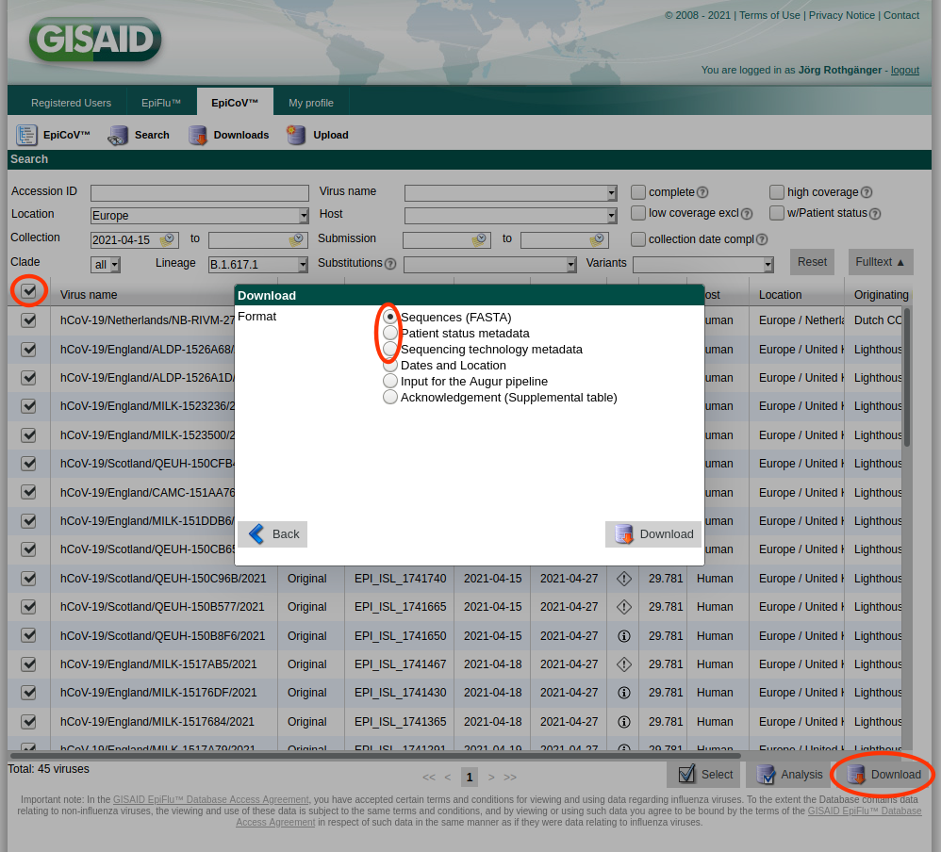
Task: Click Download button in the dialog
Action: coord(653,534)
